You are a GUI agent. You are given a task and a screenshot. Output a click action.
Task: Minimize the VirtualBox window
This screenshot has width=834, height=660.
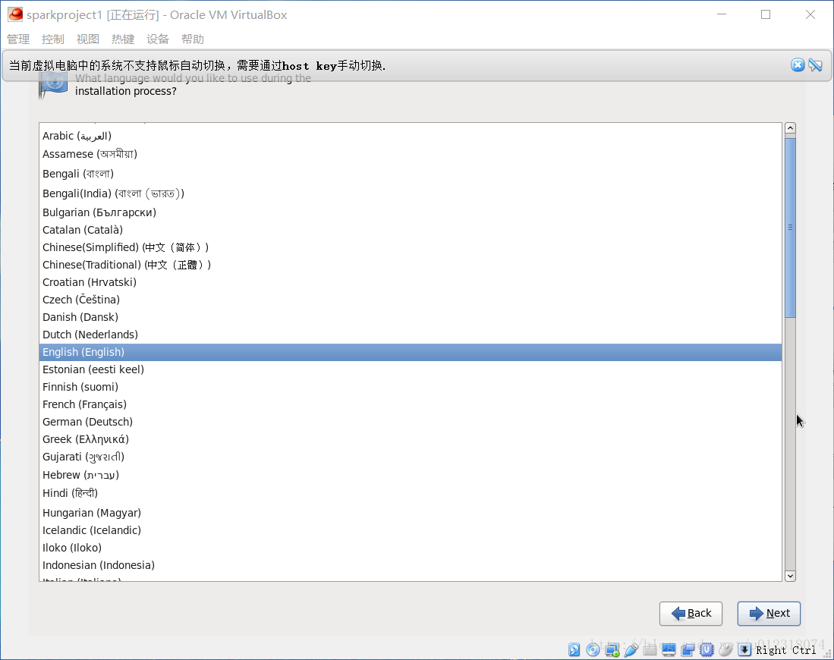coord(722,14)
